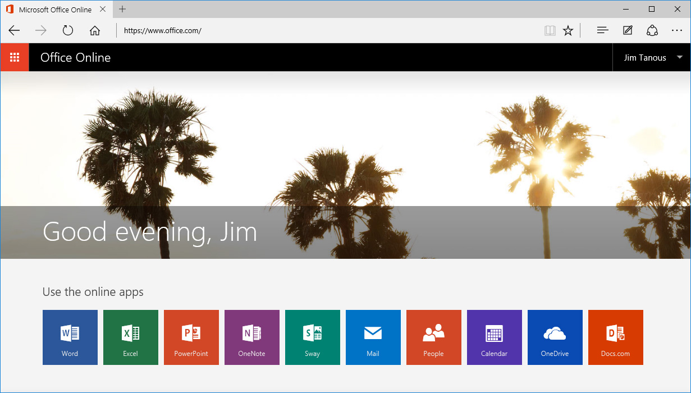Open the app launcher waffle menu
The image size is (691, 393).
[x=15, y=57]
